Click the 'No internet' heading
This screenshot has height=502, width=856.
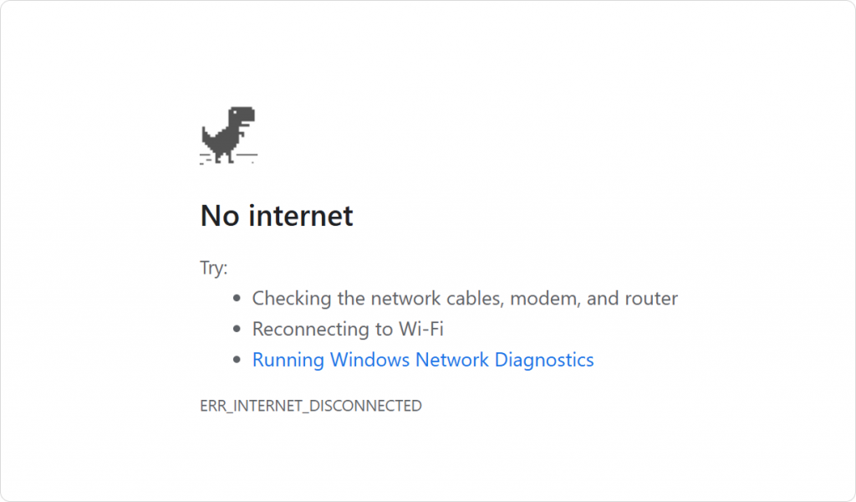[x=277, y=215]
